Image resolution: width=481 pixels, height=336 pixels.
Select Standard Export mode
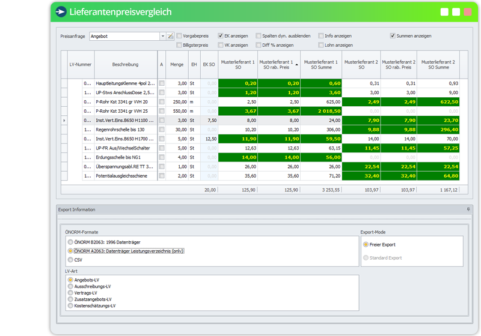[366, 258]
